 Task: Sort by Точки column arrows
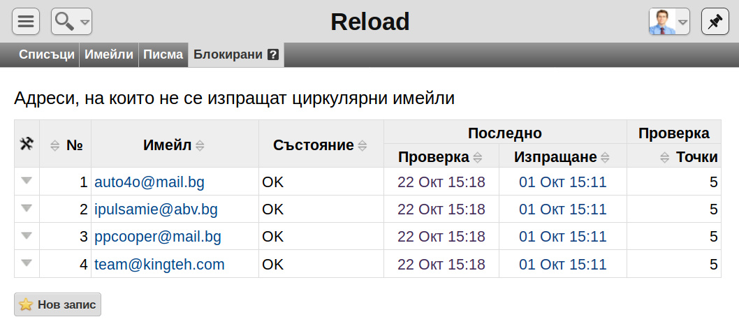pos(664,158)
